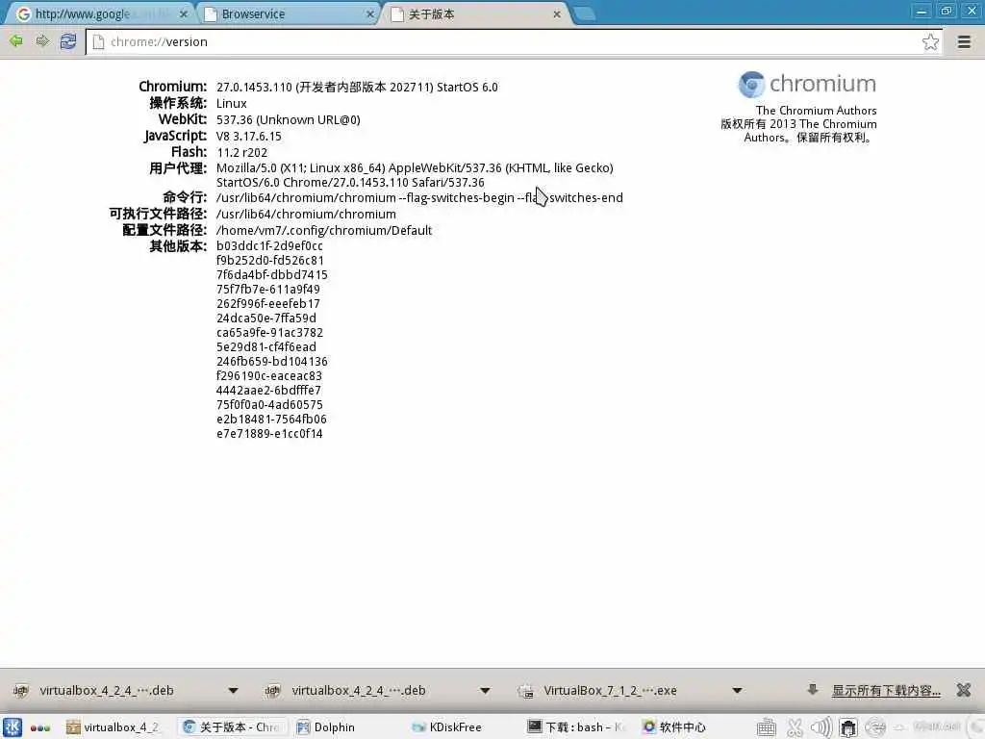This screenshot has height=739, width=985.
Task: Select variation 246fb659-bd104136
Action: click(272, 362)
